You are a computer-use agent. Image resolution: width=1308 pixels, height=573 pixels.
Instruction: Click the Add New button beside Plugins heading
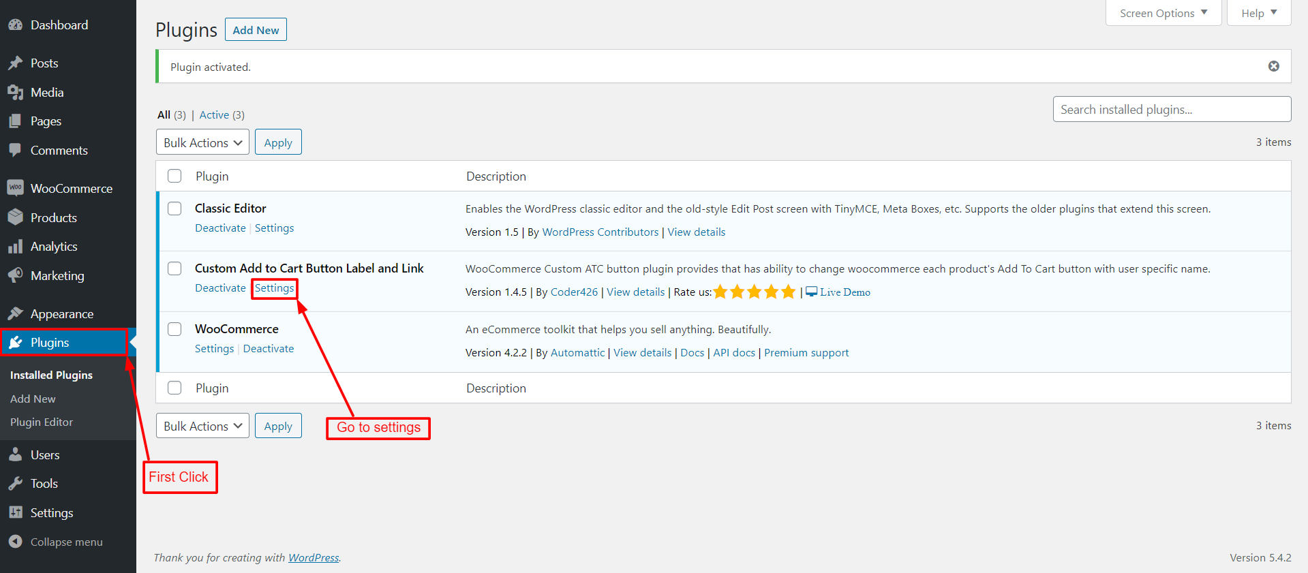(x=256, y=30)
